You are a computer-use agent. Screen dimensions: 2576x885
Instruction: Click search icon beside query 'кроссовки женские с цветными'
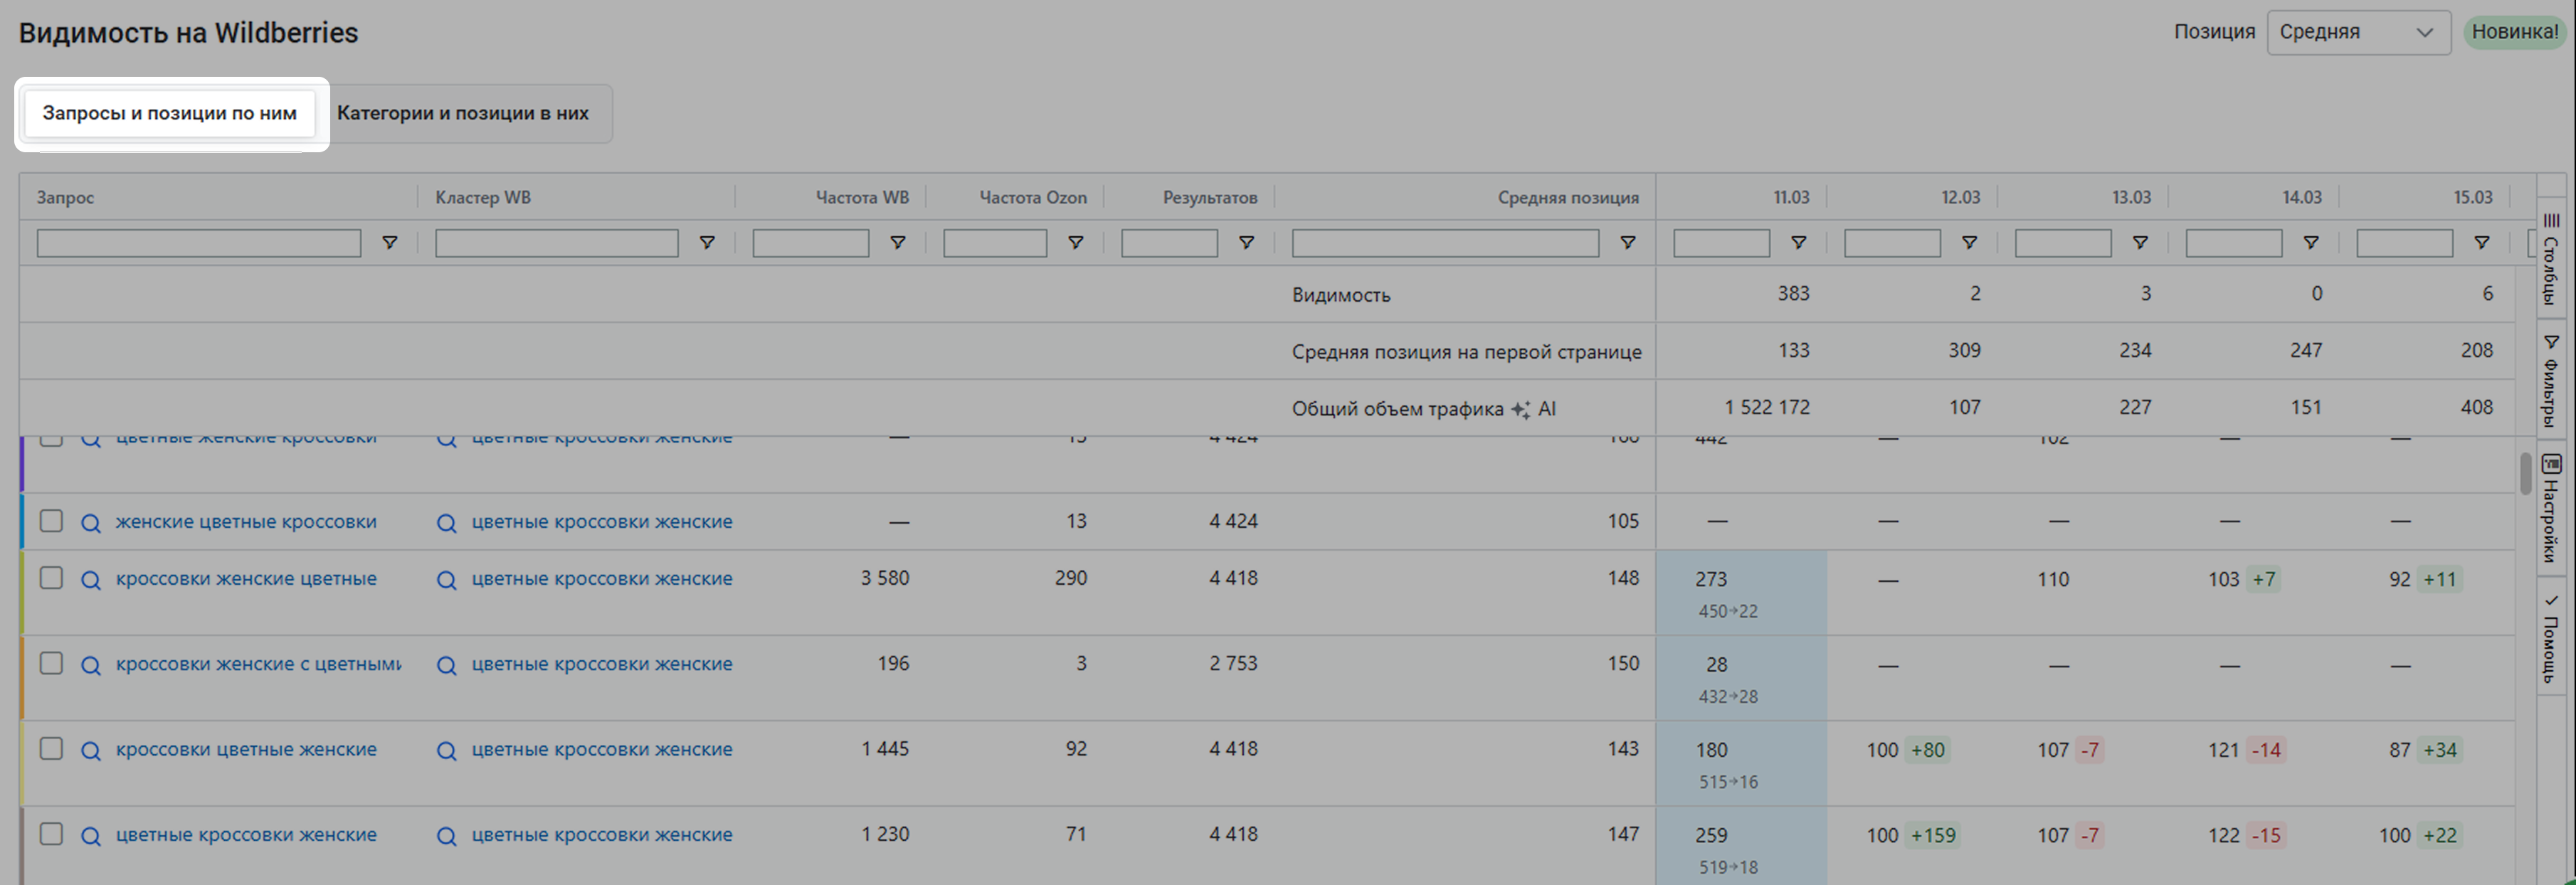pos(91,665)
